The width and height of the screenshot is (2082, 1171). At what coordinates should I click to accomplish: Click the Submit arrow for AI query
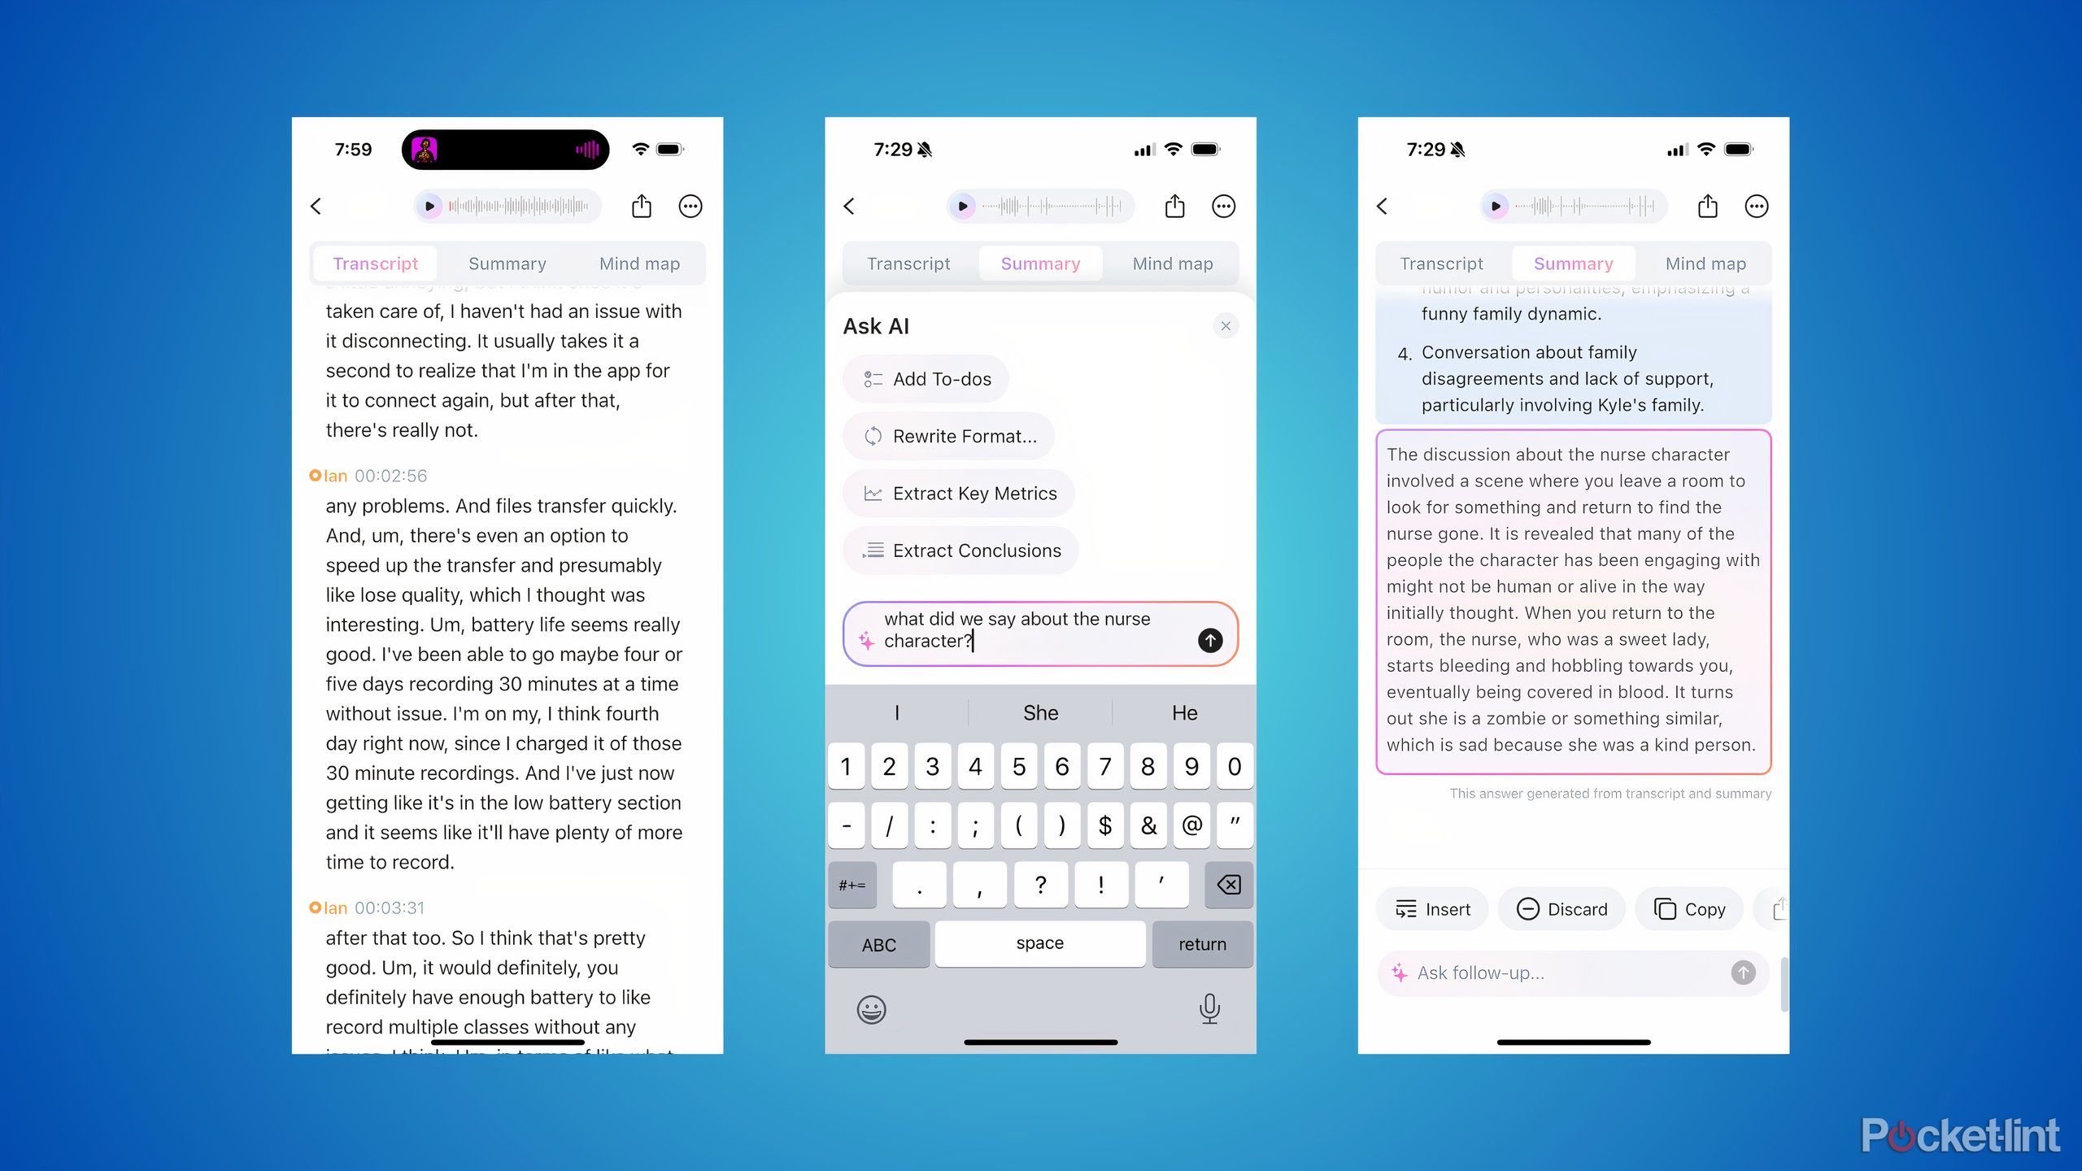coord(1209,639)
